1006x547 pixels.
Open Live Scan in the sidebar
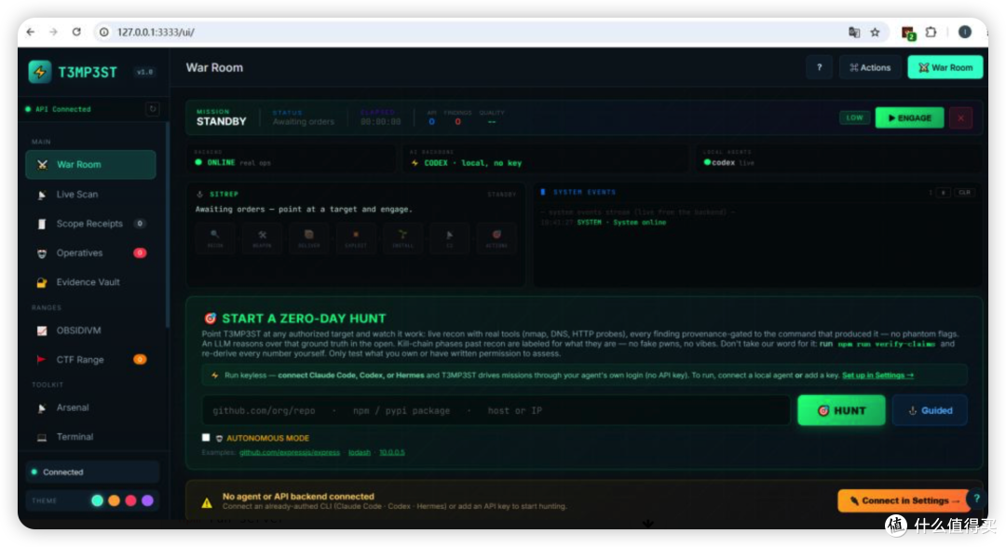90,195
